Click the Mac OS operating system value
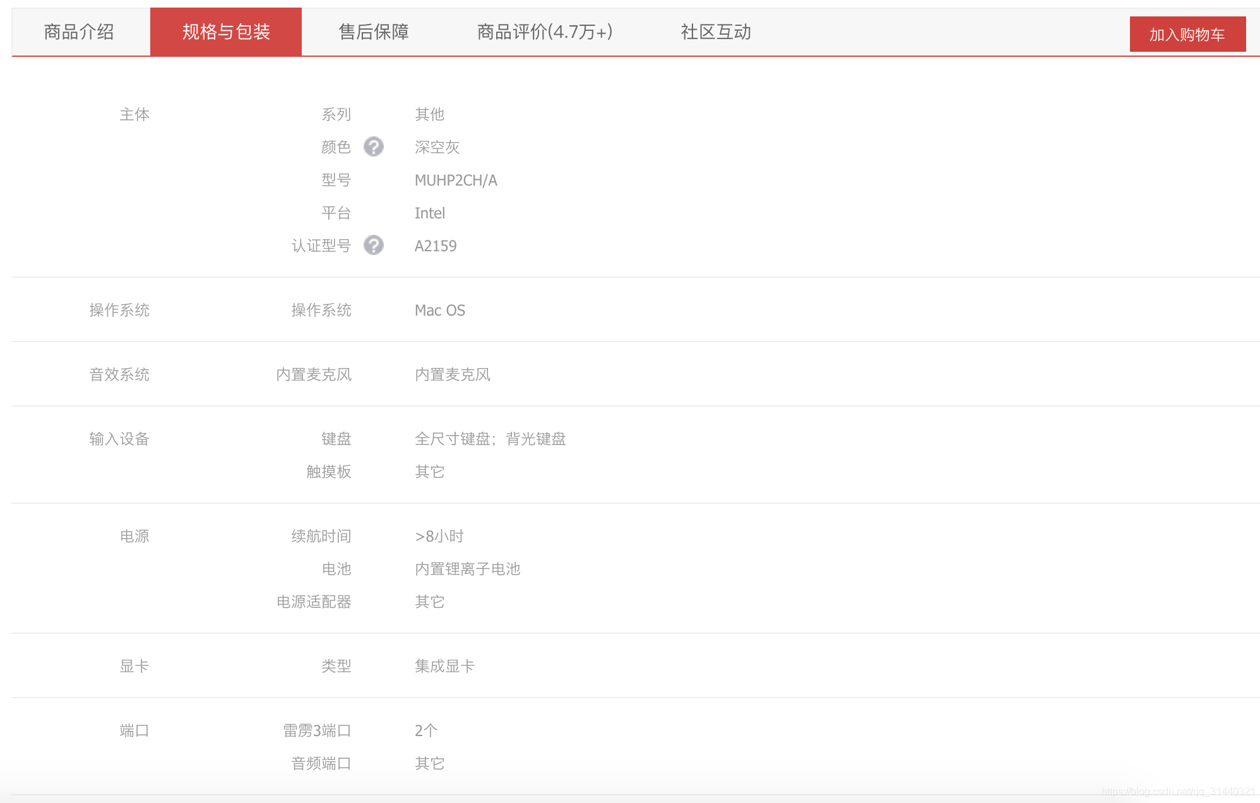 439,310
